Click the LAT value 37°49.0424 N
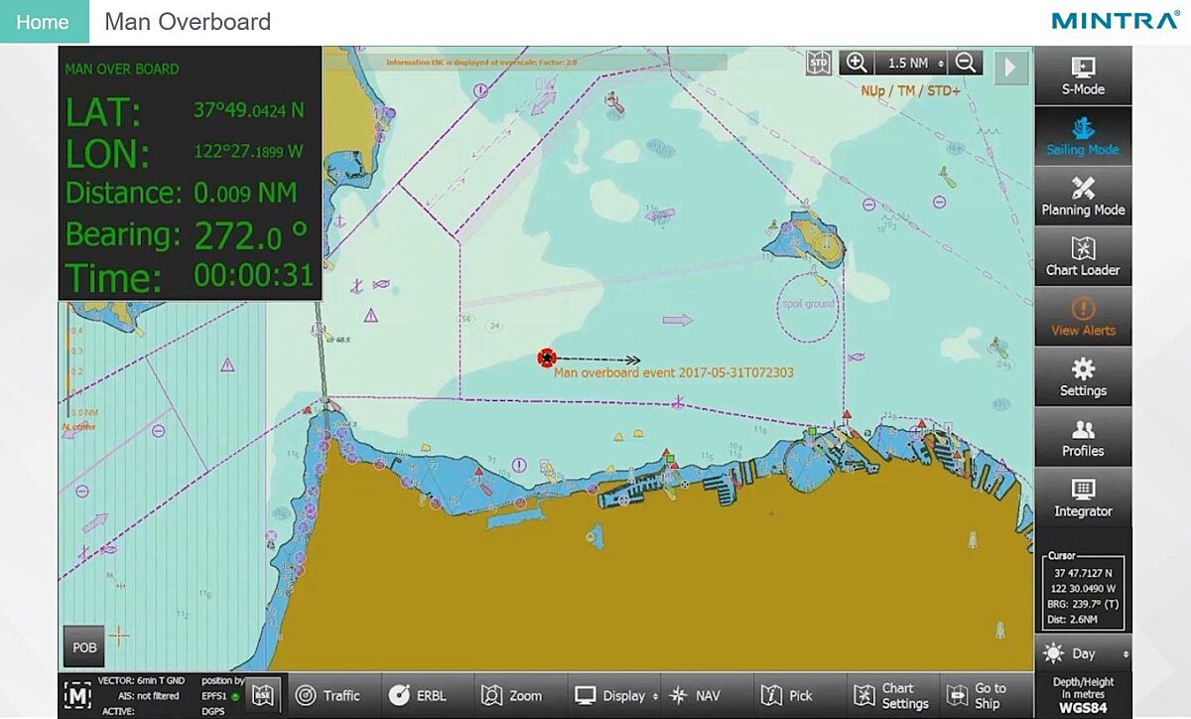 249,110
